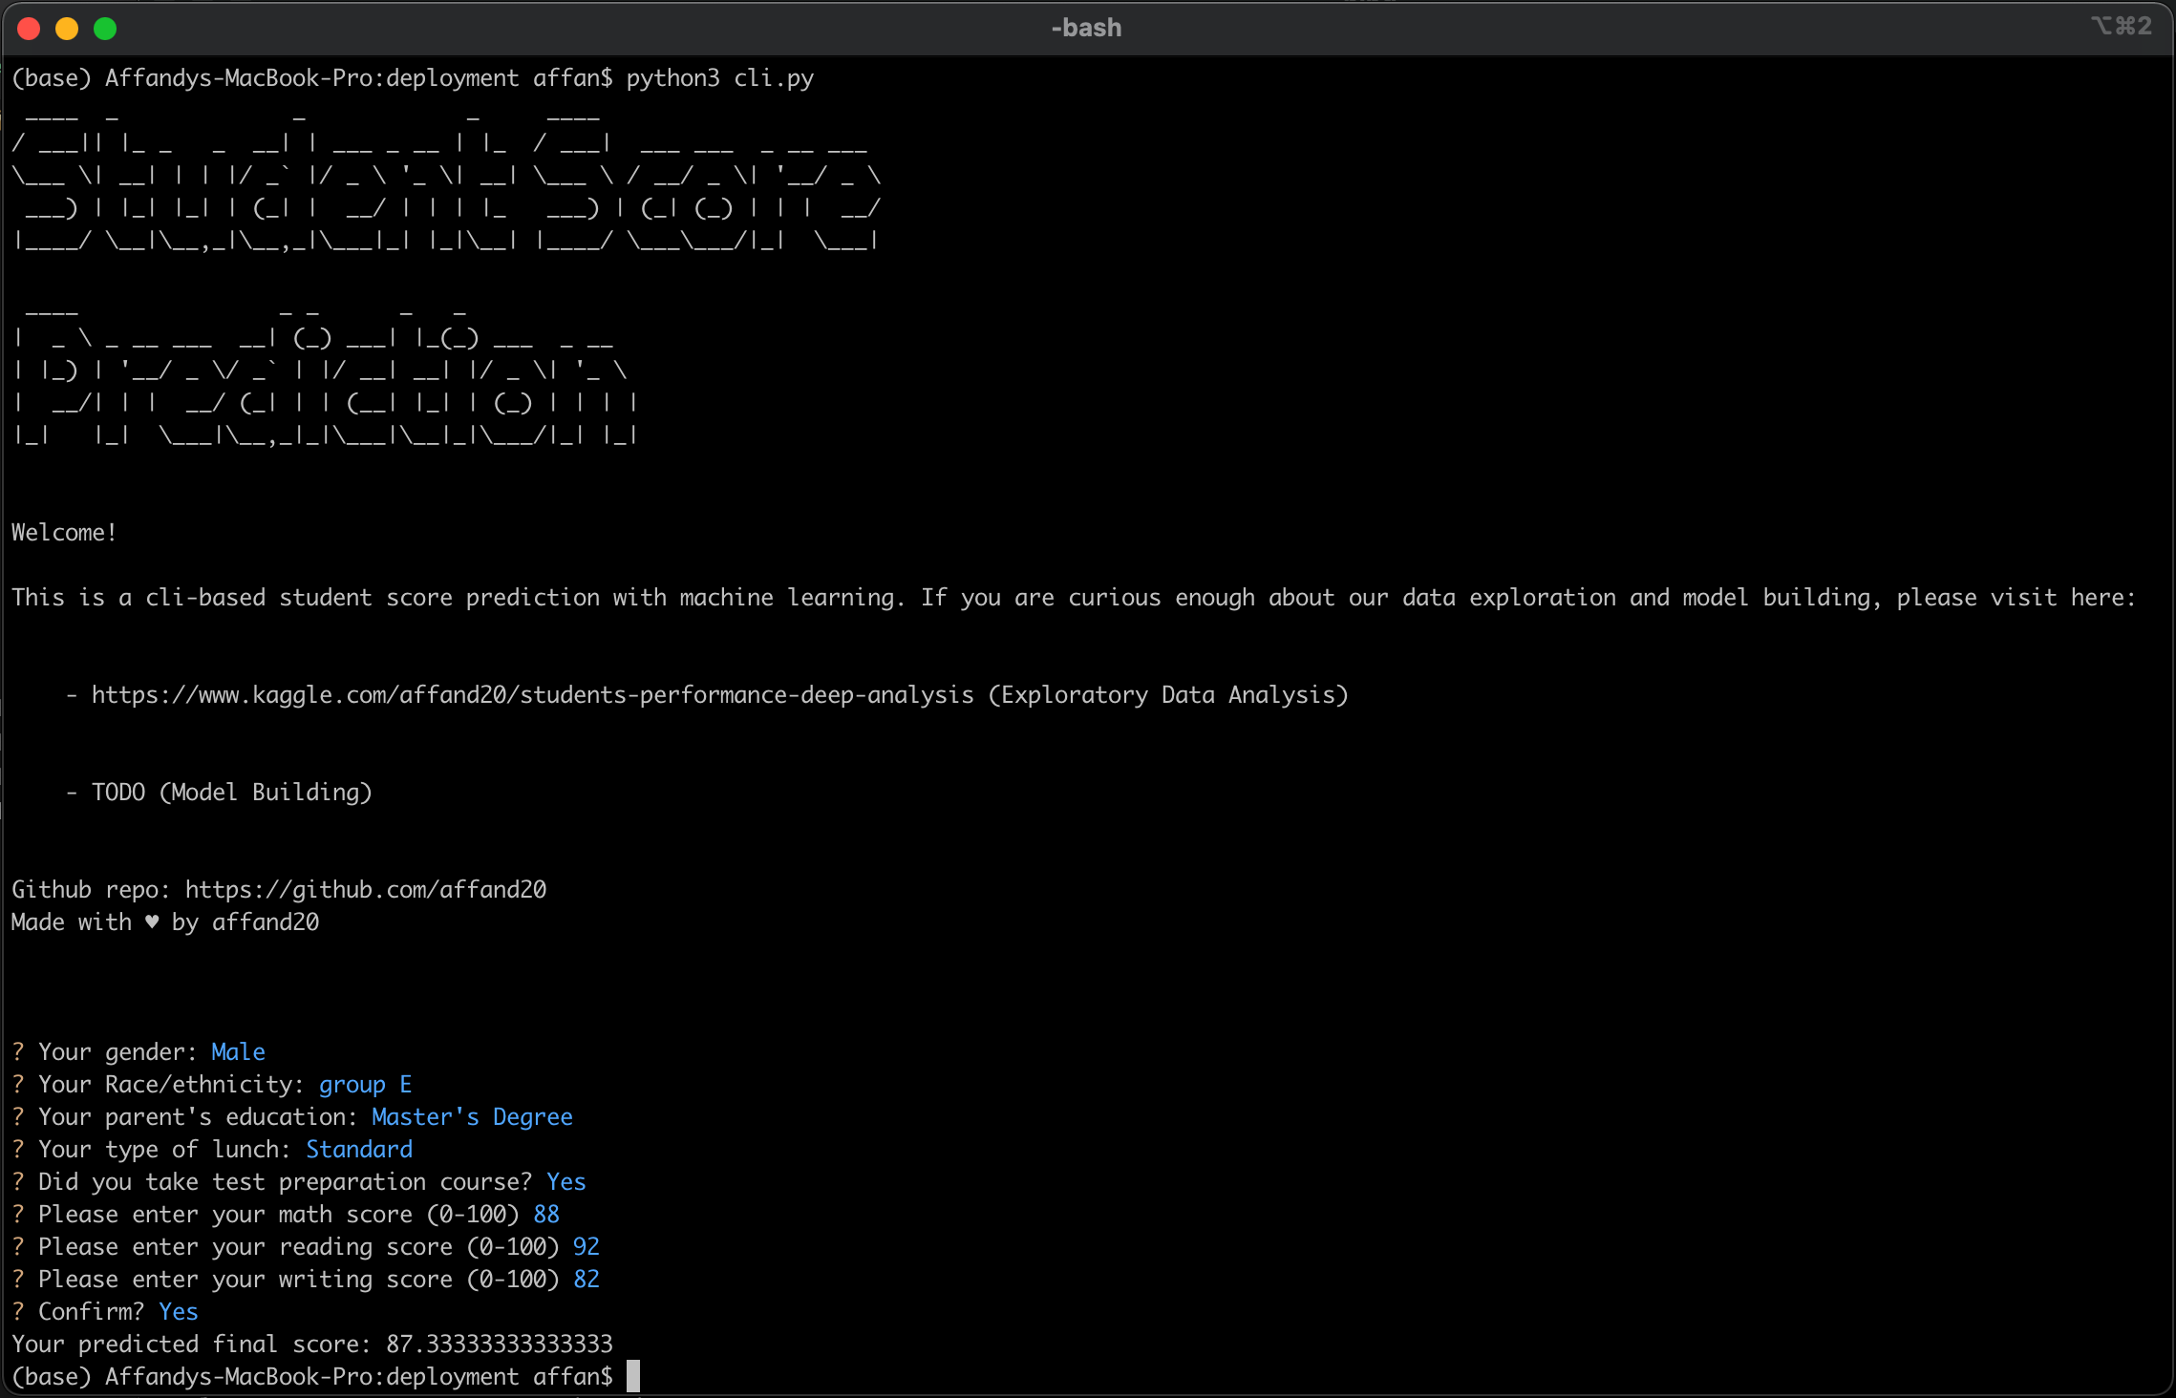
Task: Click the 'group E' ethnicity answer
Action: click(365, 1084)
